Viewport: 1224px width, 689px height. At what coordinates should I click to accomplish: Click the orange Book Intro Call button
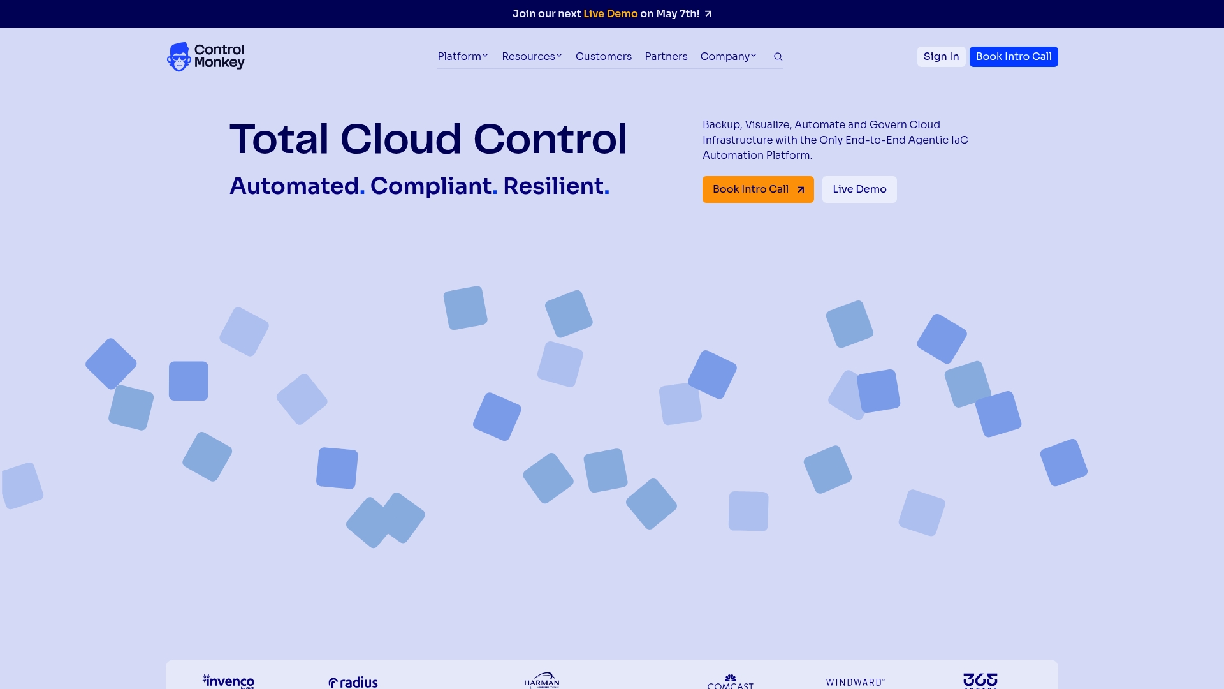pyautogui.click(x=757, y=189)
